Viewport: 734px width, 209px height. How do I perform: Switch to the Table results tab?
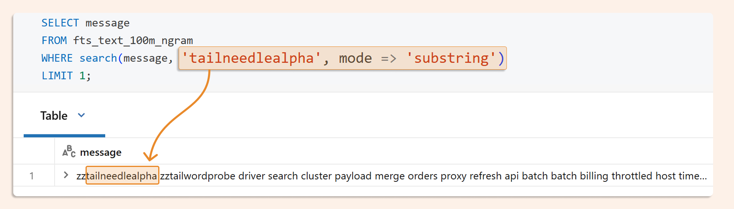pyautogui.click(x=54, y=116)
